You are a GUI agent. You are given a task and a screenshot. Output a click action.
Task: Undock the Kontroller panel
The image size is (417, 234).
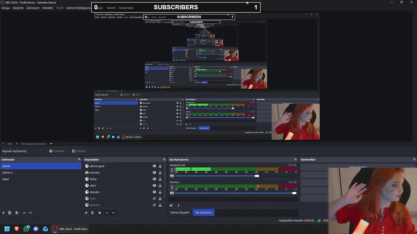[x=414, y=160]
